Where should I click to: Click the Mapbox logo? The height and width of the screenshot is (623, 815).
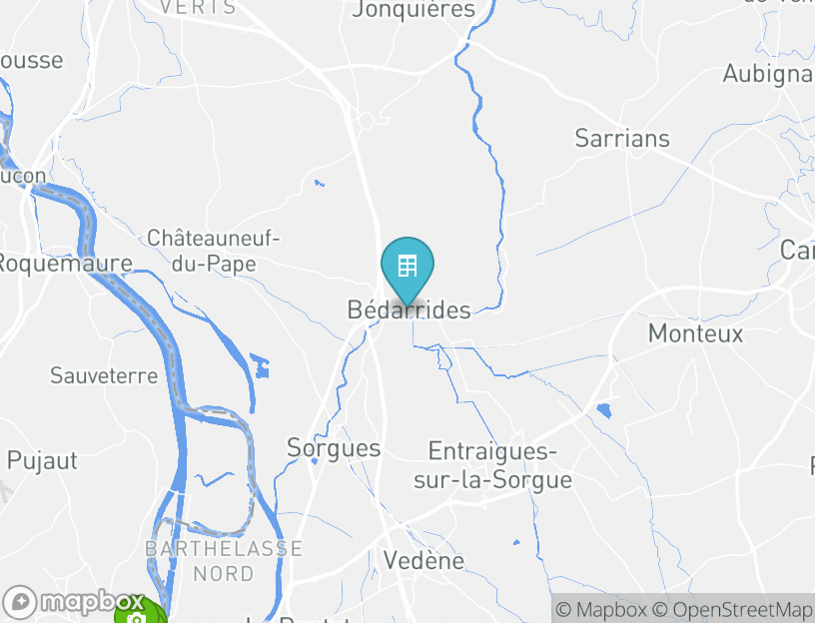click(x=73, y=603)
